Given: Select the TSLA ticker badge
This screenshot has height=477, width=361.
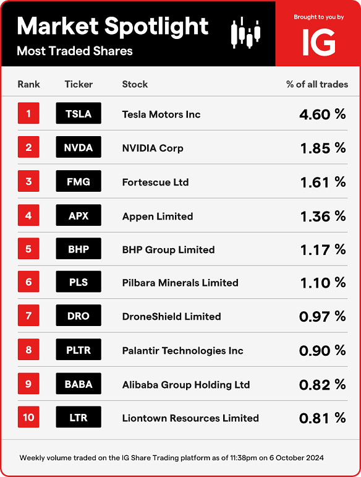Looking at the screenshot, I should (79, 113).
